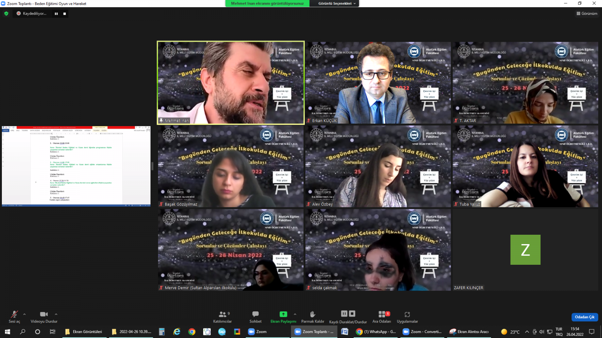This screenshot has height=338, width=602.
Task: Show hidden system tray icons
Action: pos(527,332)
